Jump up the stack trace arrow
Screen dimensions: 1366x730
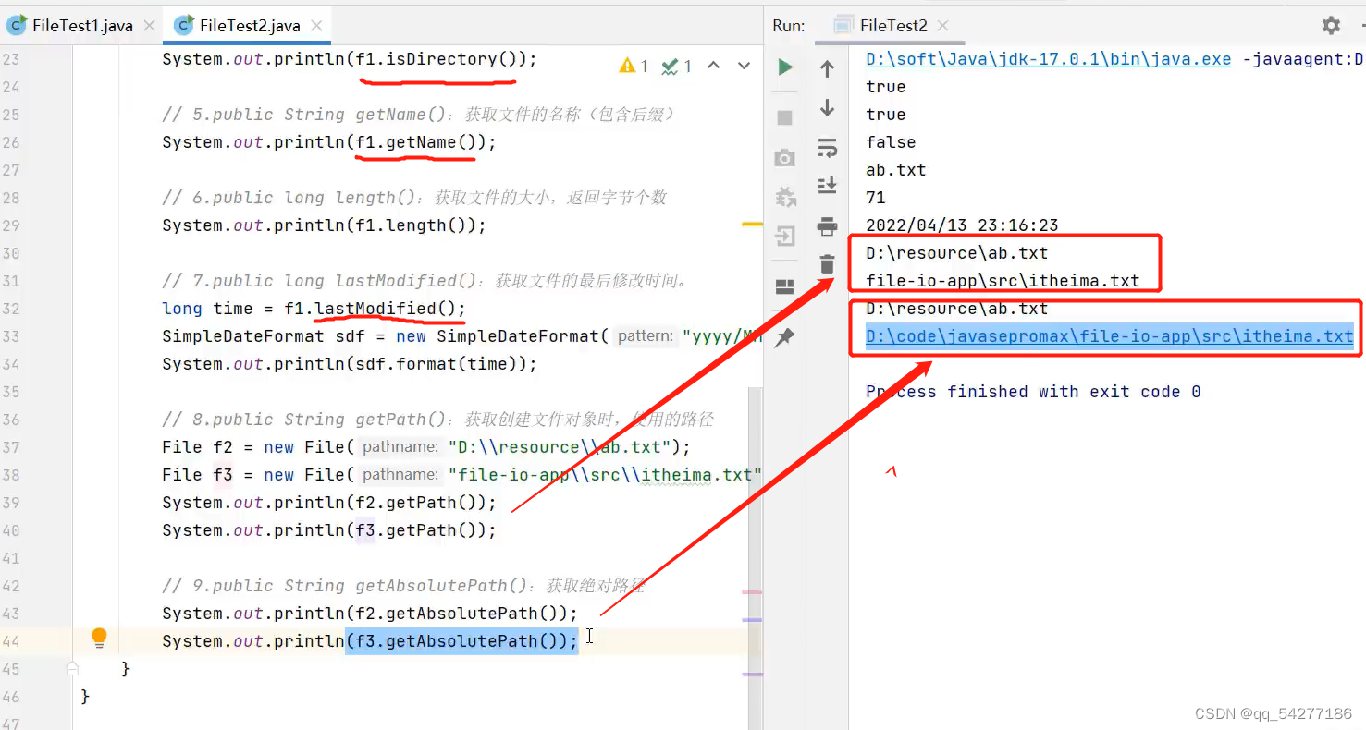pos(828,67)
